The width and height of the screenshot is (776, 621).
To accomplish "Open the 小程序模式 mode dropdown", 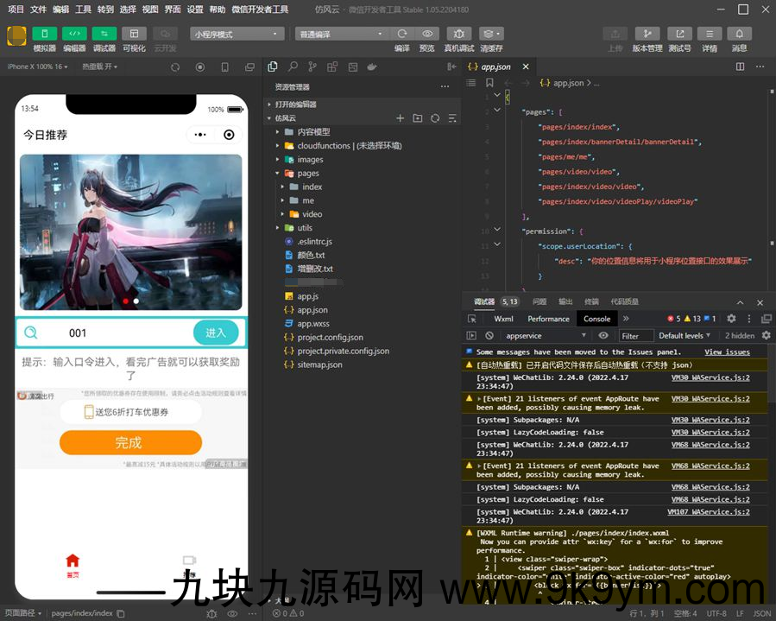I will pyautogui.click(x=237, y=34).
